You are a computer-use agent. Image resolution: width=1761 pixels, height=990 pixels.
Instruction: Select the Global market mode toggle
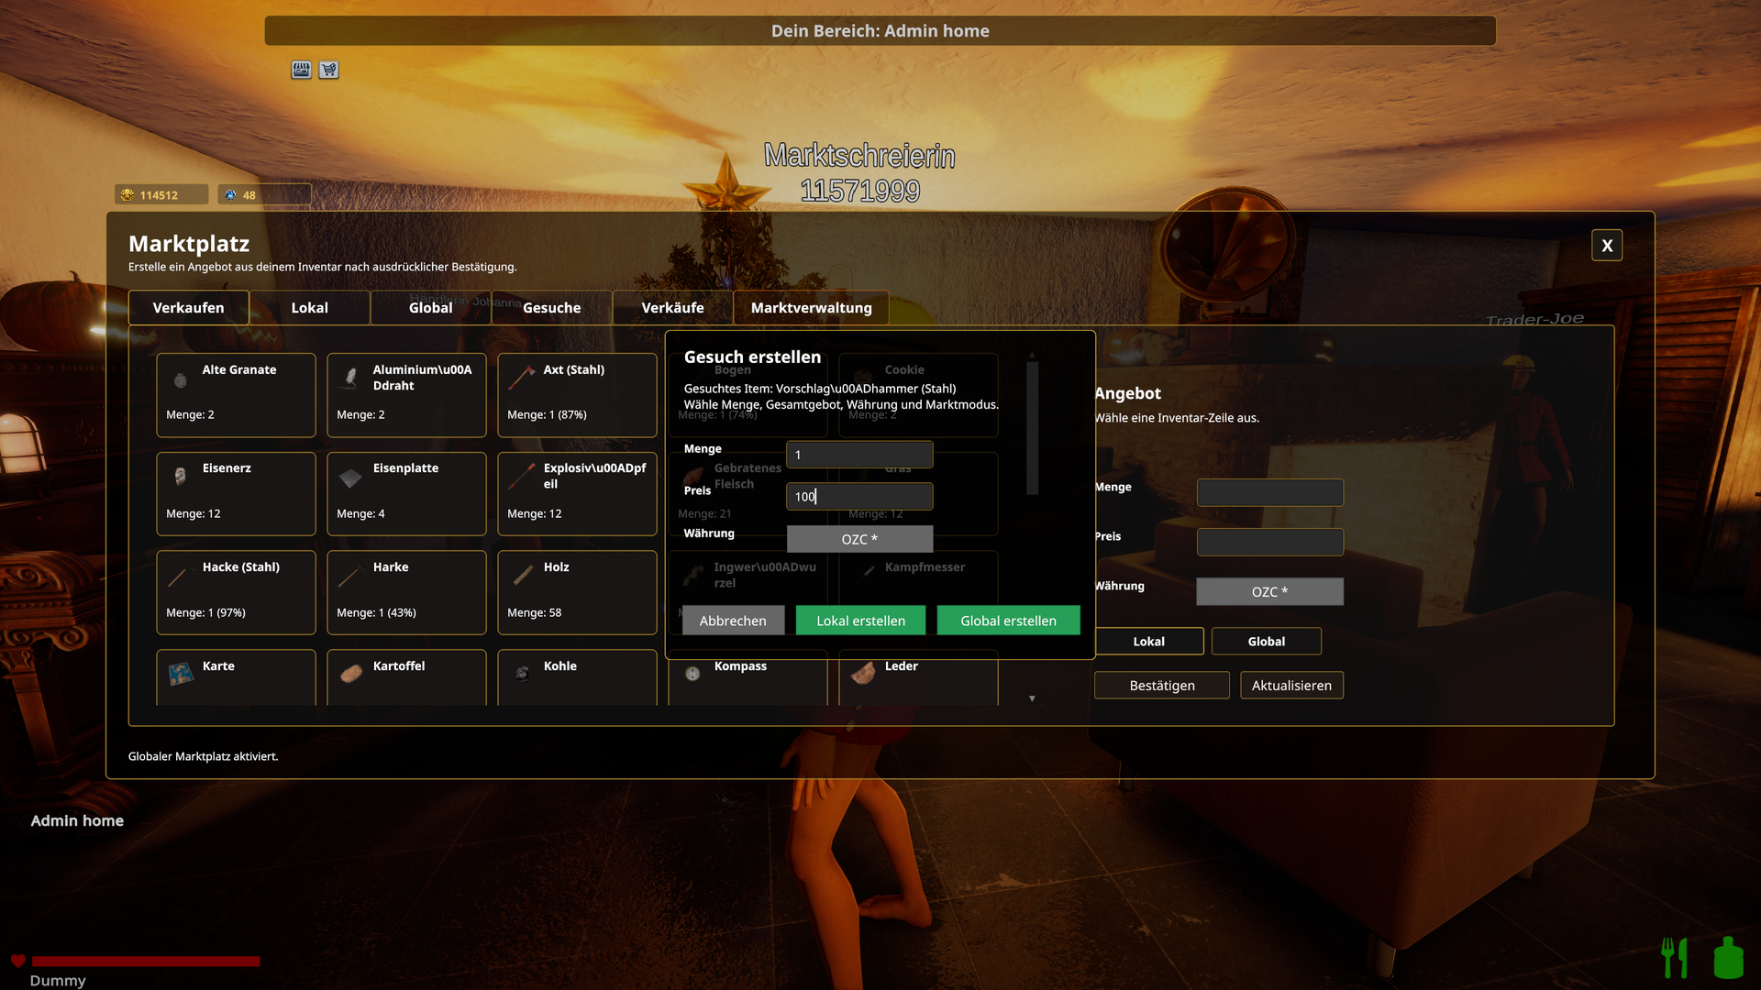coord(1266,641)
